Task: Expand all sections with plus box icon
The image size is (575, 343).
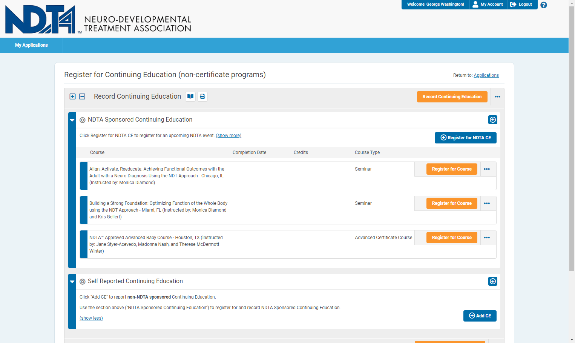Action: coord(73,96)
